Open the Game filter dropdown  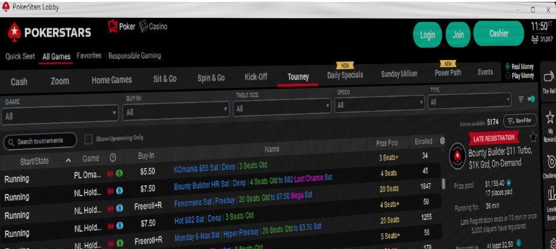60,115
